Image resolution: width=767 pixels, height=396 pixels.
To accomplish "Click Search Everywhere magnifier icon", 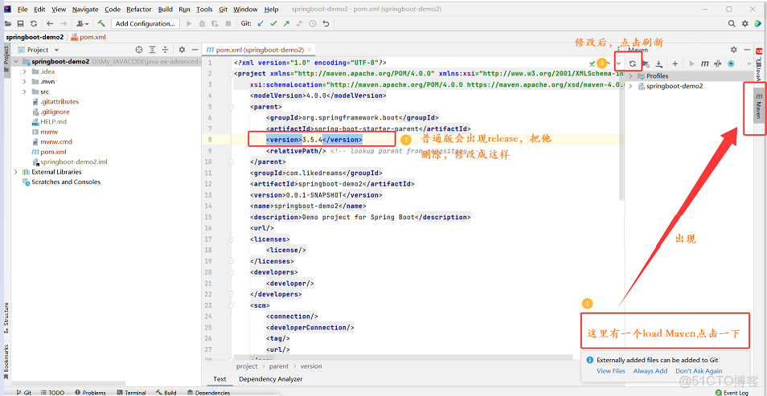I will [732, 23].
